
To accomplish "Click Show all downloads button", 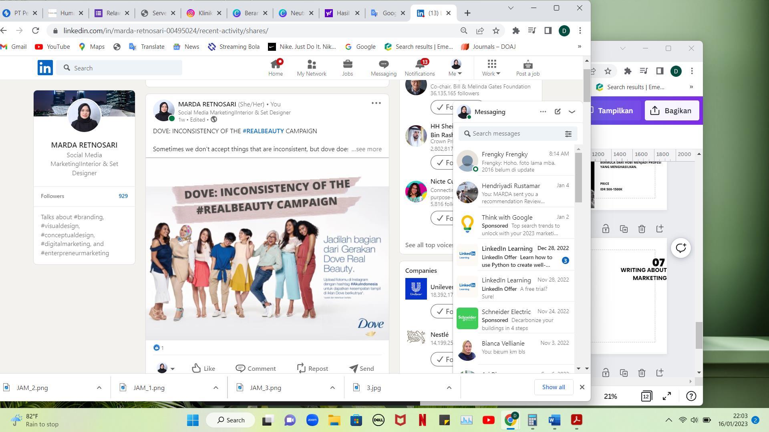I will [553, 387].
